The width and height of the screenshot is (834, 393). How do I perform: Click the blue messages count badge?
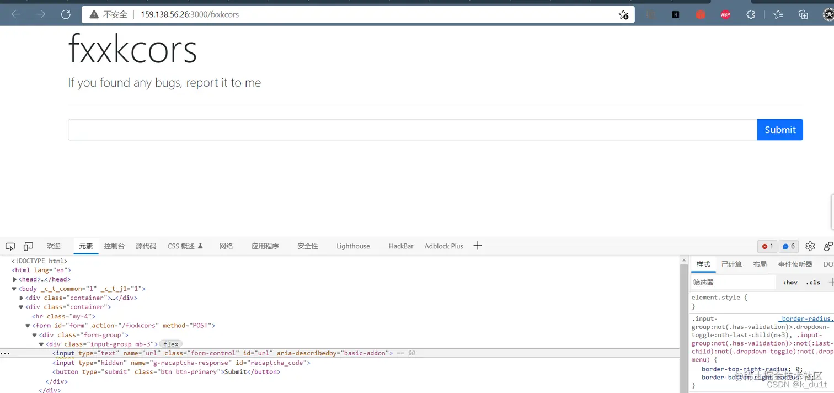(x=789, y=246)
